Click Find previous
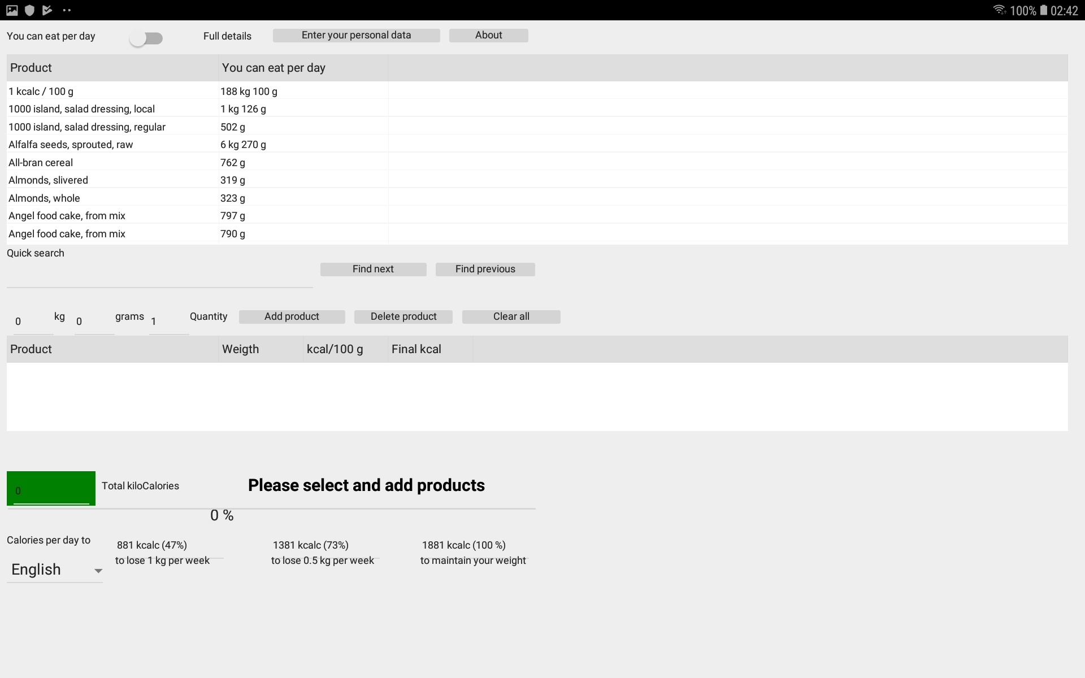1085x678 pixels. (485, 269)
